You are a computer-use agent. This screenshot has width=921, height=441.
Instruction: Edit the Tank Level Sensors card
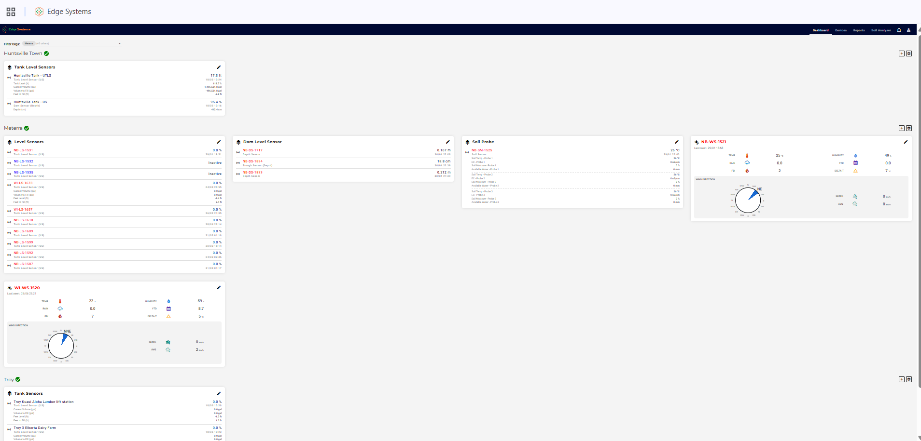(x=219, y=67)
